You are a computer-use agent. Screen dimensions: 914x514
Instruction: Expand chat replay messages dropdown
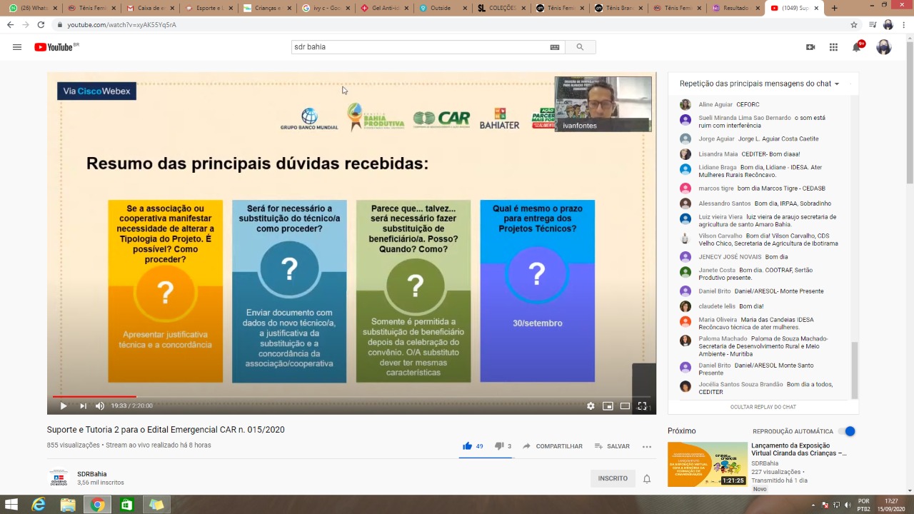point(759,84)
